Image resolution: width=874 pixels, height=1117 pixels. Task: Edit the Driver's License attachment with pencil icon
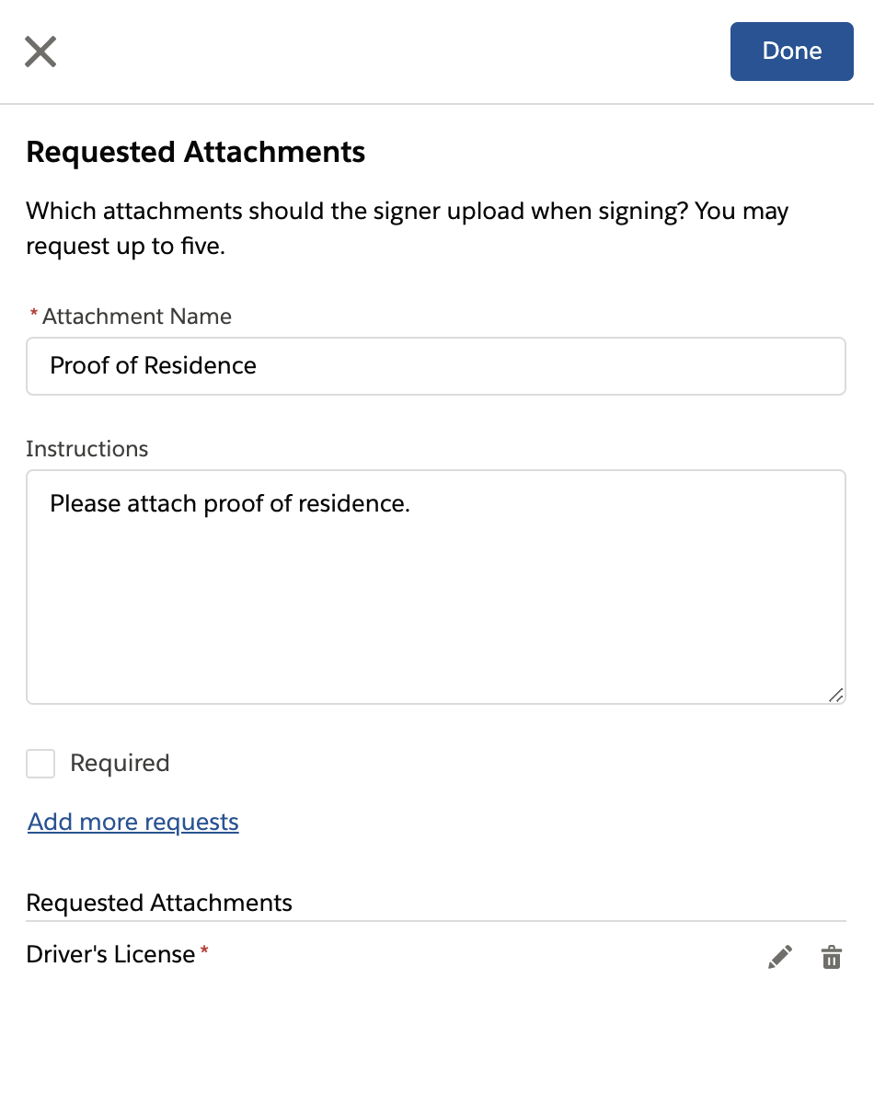(x=779, y=958)
